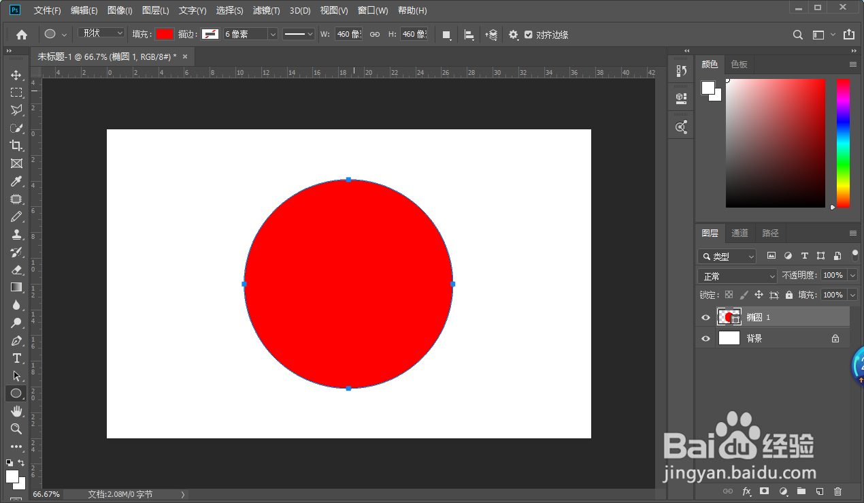This screenshot has width=864, height=503.
Task: Select the Path Selection tool
Action: (16, 376)
